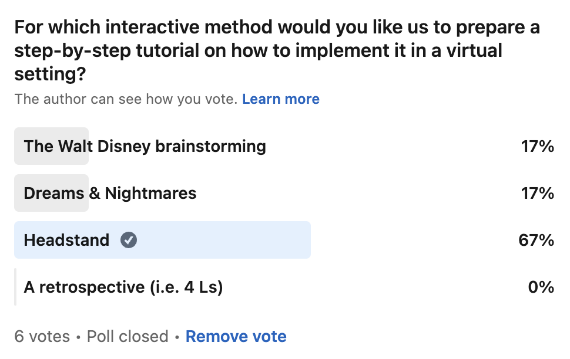Click the thin bar beside A retrospective

pos(15,287)
